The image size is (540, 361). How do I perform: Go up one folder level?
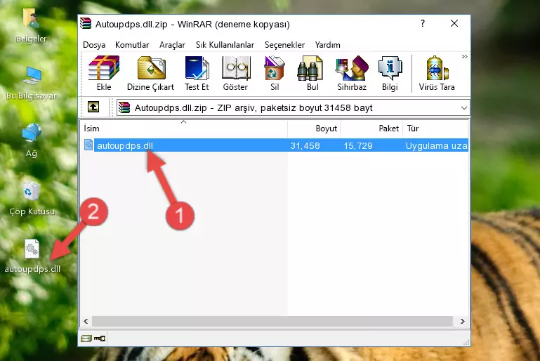tap(93, 107)
